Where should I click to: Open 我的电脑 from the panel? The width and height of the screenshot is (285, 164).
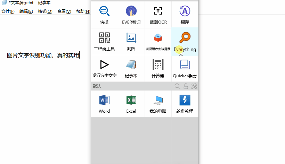(x=158, y=104)
